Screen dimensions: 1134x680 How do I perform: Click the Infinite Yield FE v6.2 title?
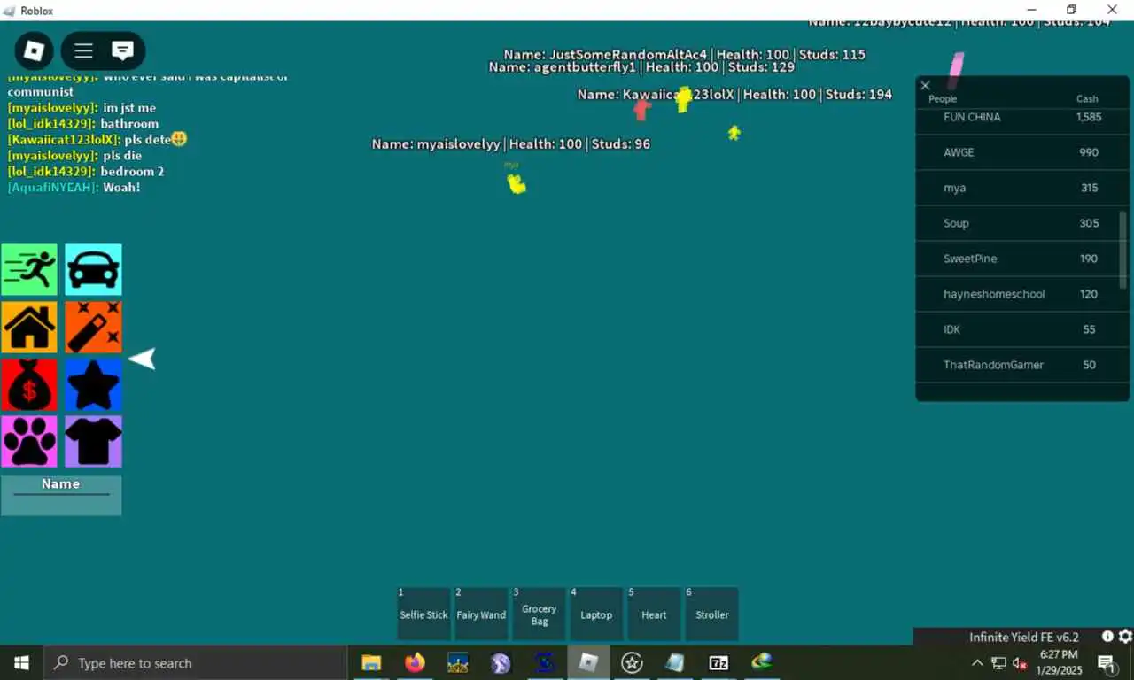[1024, 637]
